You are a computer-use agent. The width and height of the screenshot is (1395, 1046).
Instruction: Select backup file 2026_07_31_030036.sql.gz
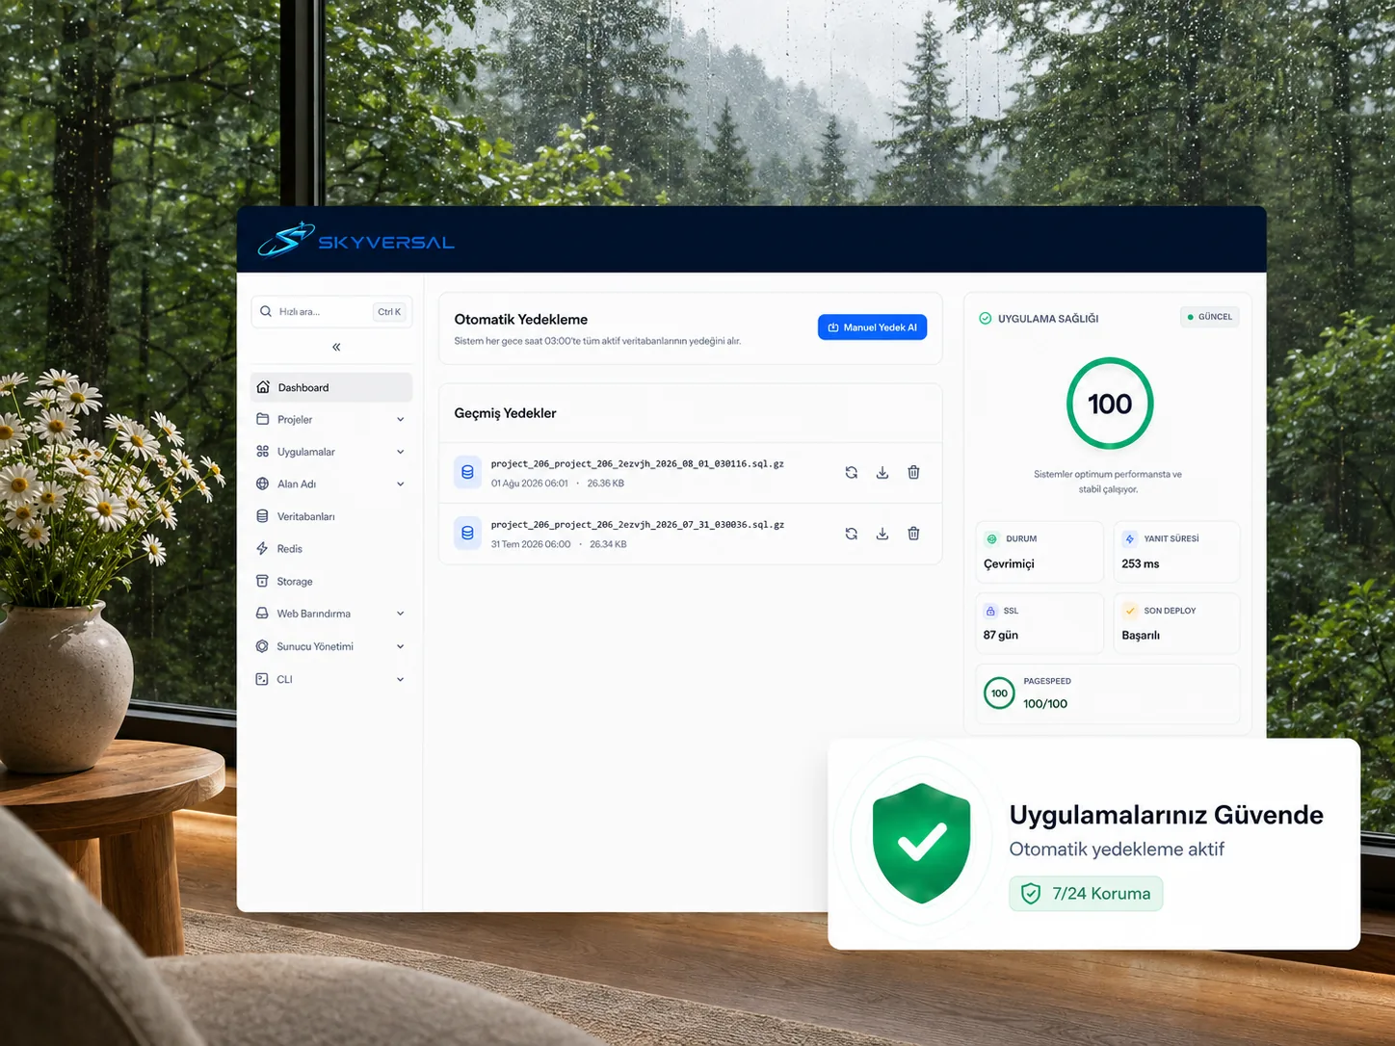[x=638, y=525]
